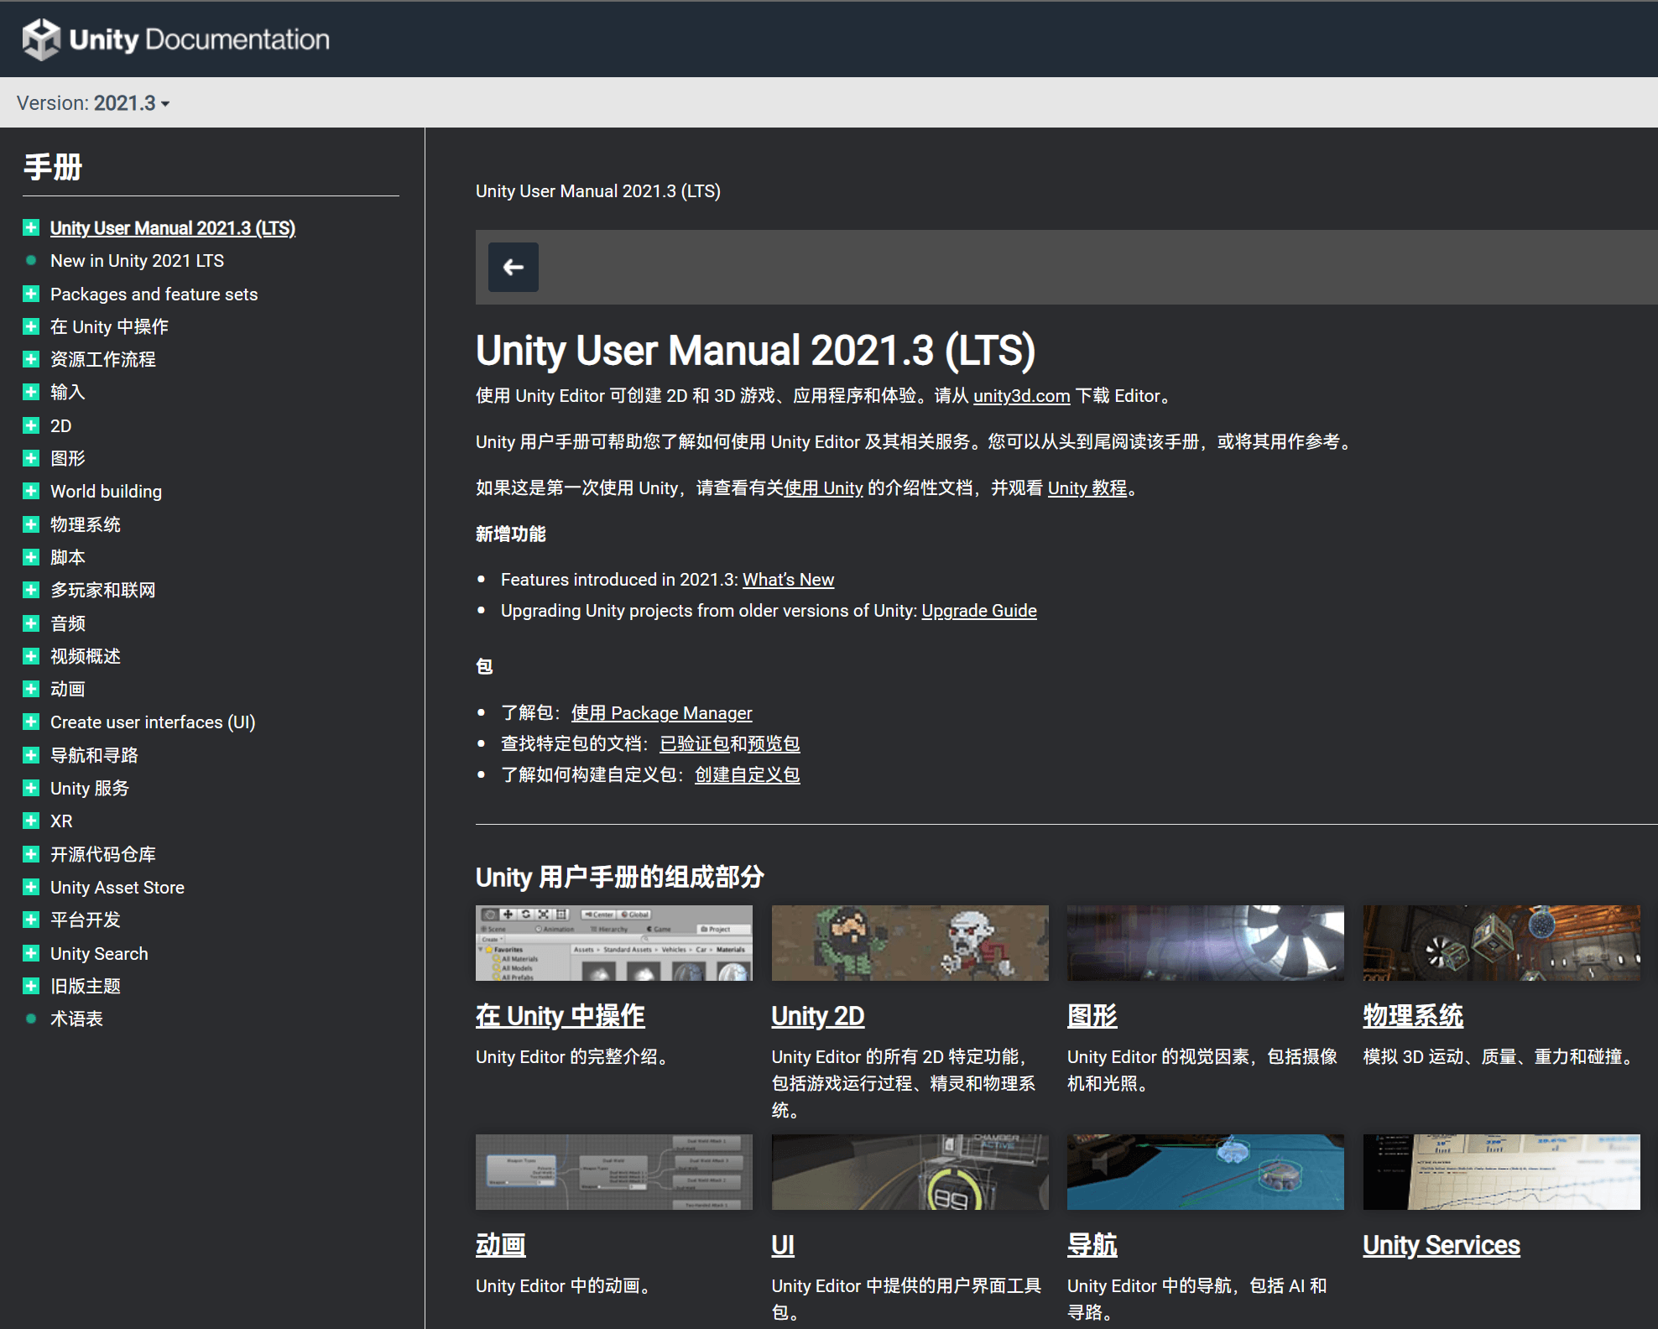
Task: Click the 导航 card thumbnail
Action: pyautogui.click(x=1205, y=1172)
